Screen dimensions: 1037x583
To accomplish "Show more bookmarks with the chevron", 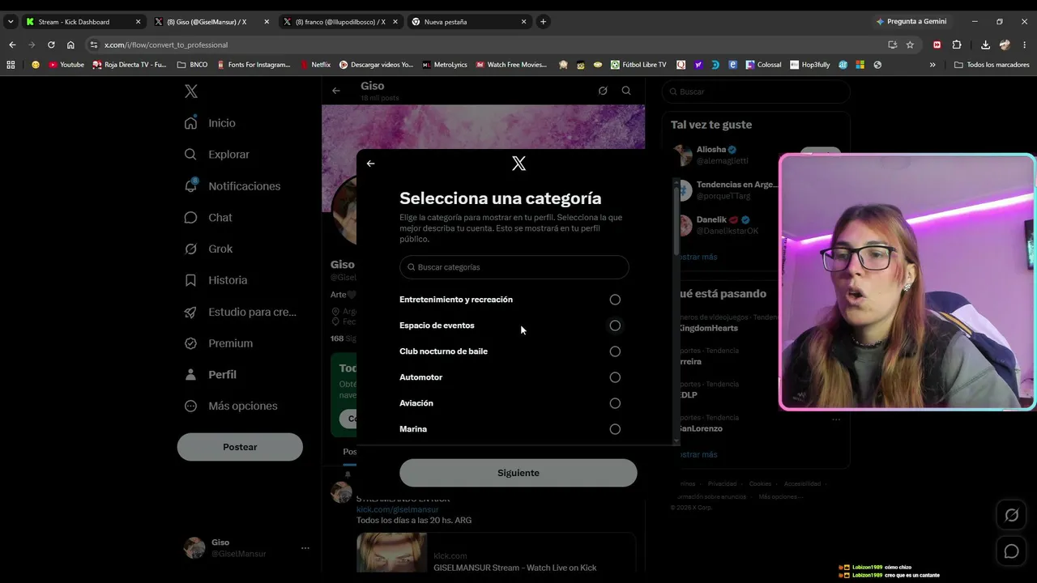I will (932, 65).
